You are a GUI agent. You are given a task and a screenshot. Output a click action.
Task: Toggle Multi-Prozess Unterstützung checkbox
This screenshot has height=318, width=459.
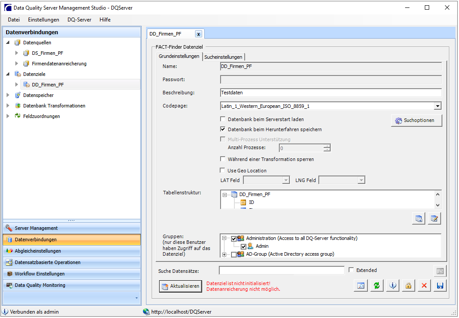click(223, 139)
